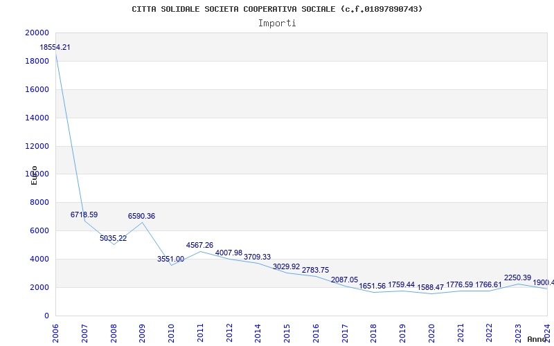Click the 4567.26 data label
This screenshot has width=554, height=346.
[x=199, y=245]
